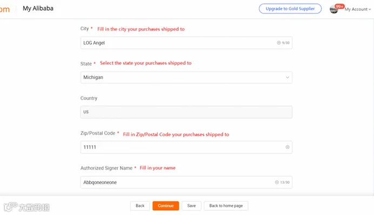Screen dimensions: 374x215
Task: Open the My Account menu
Action: click(x=356, y=9)
